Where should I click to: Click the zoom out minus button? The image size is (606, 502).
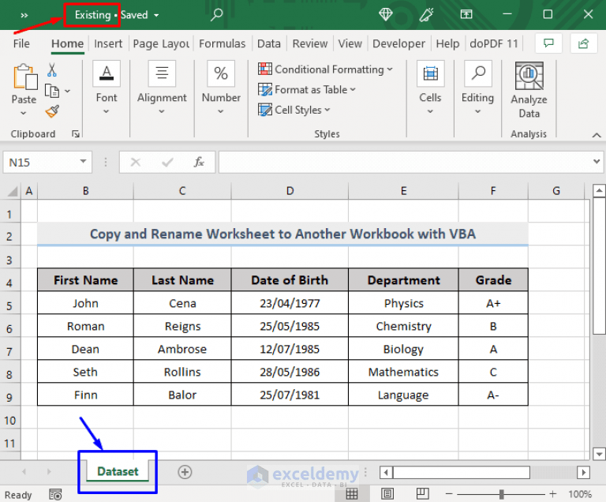[x=449, y=494]
